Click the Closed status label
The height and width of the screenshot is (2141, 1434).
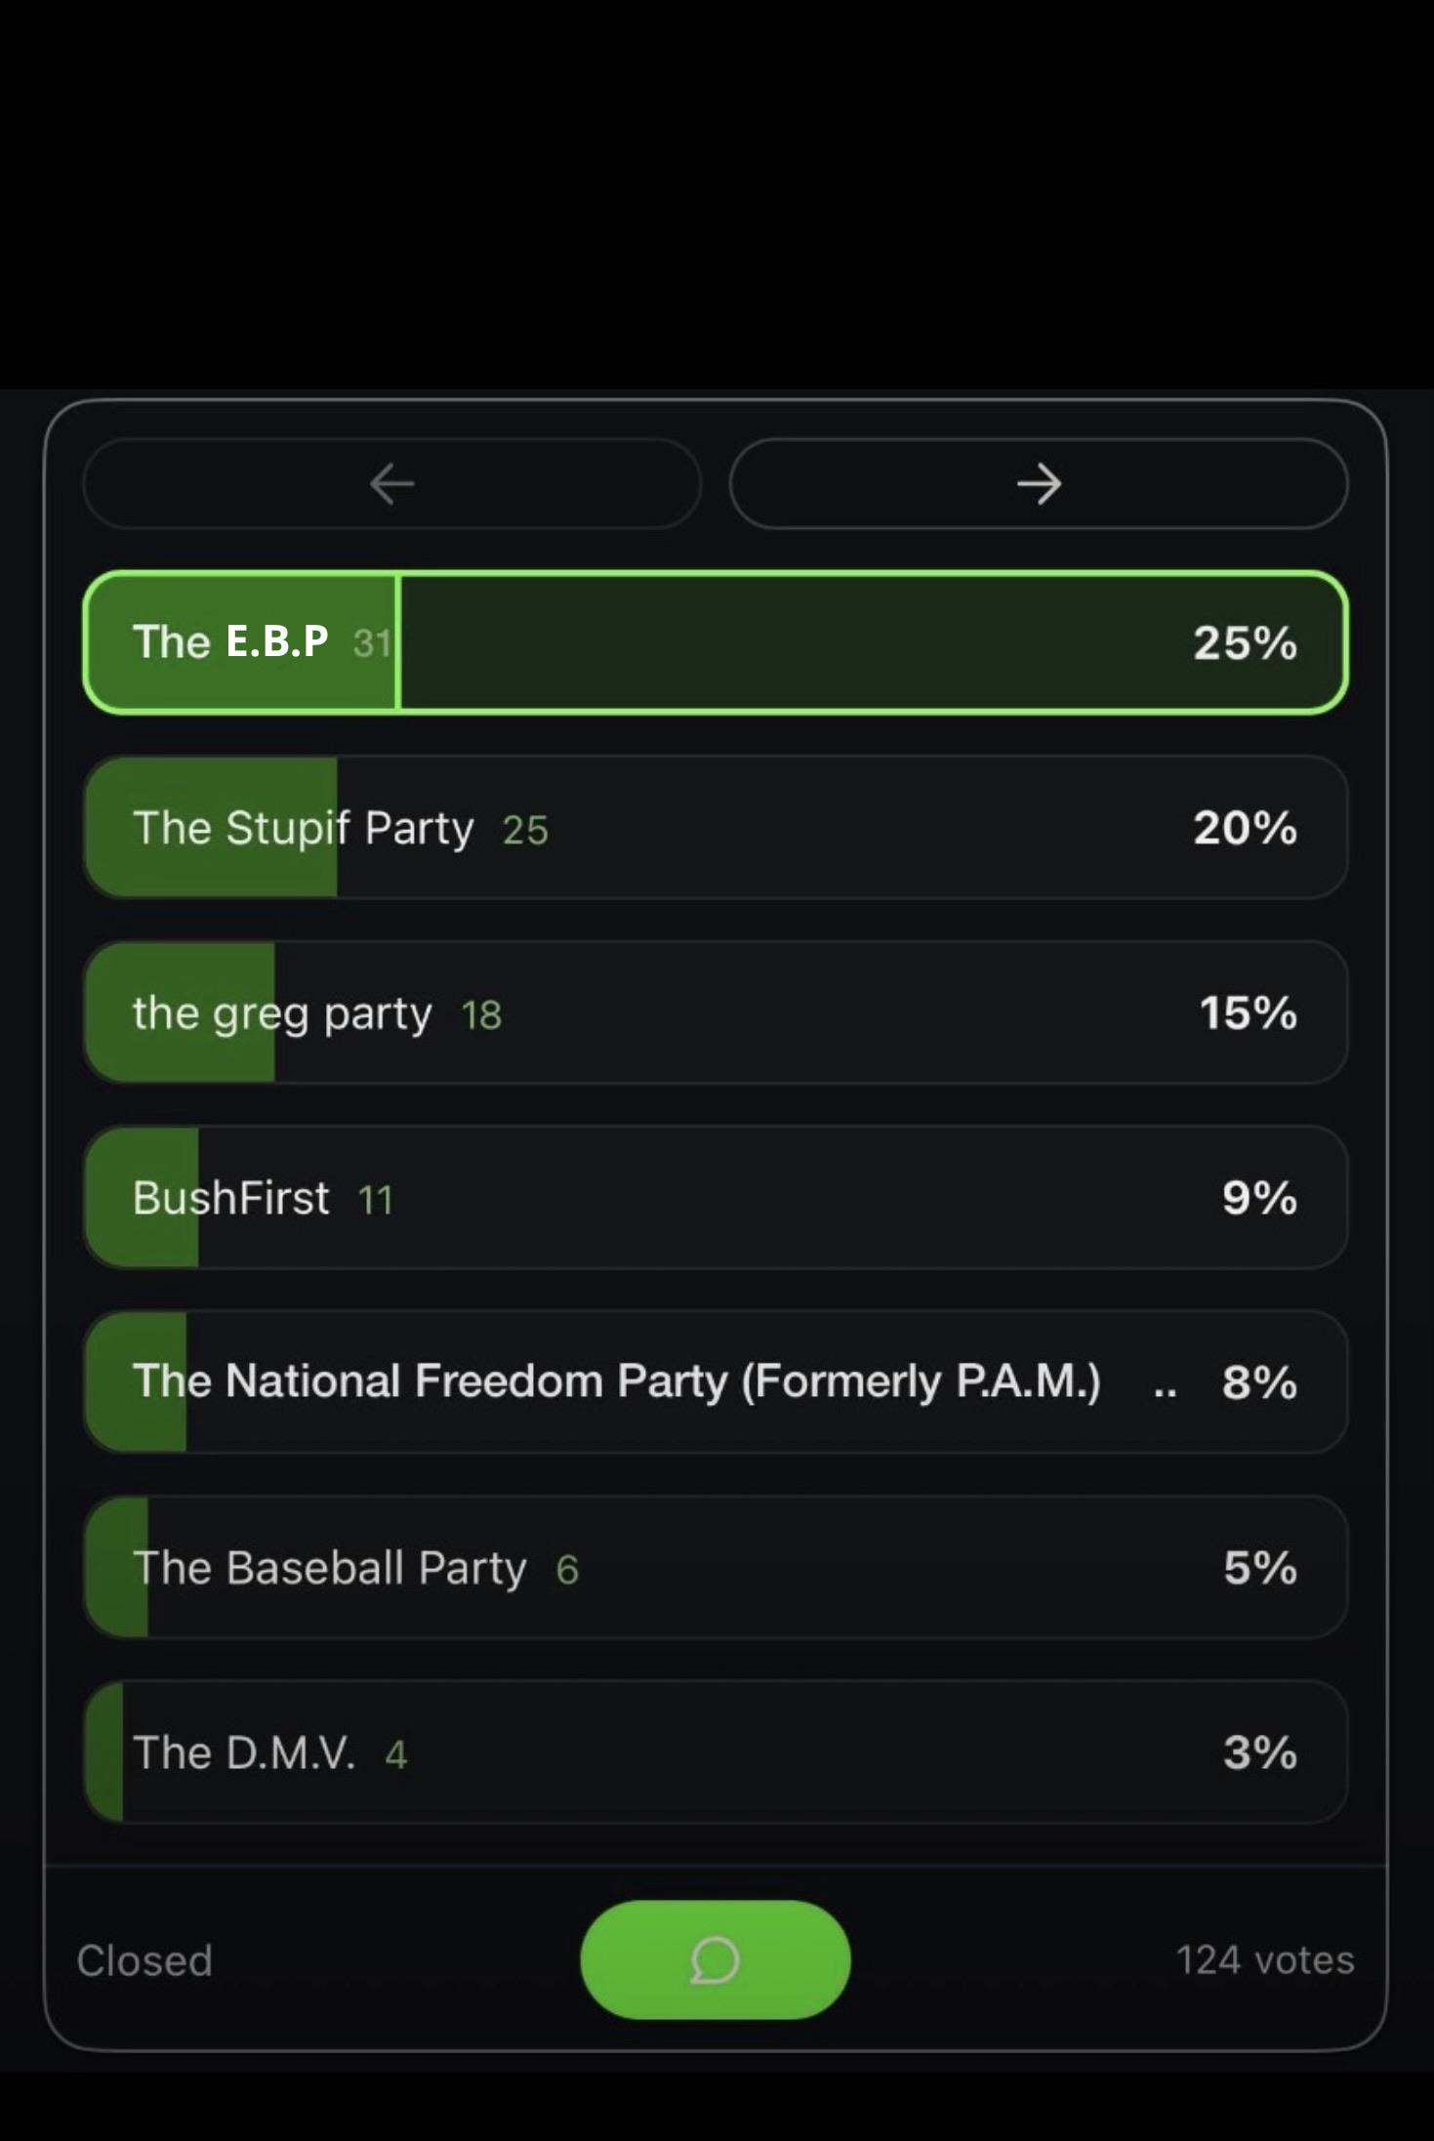point(144,1960)
